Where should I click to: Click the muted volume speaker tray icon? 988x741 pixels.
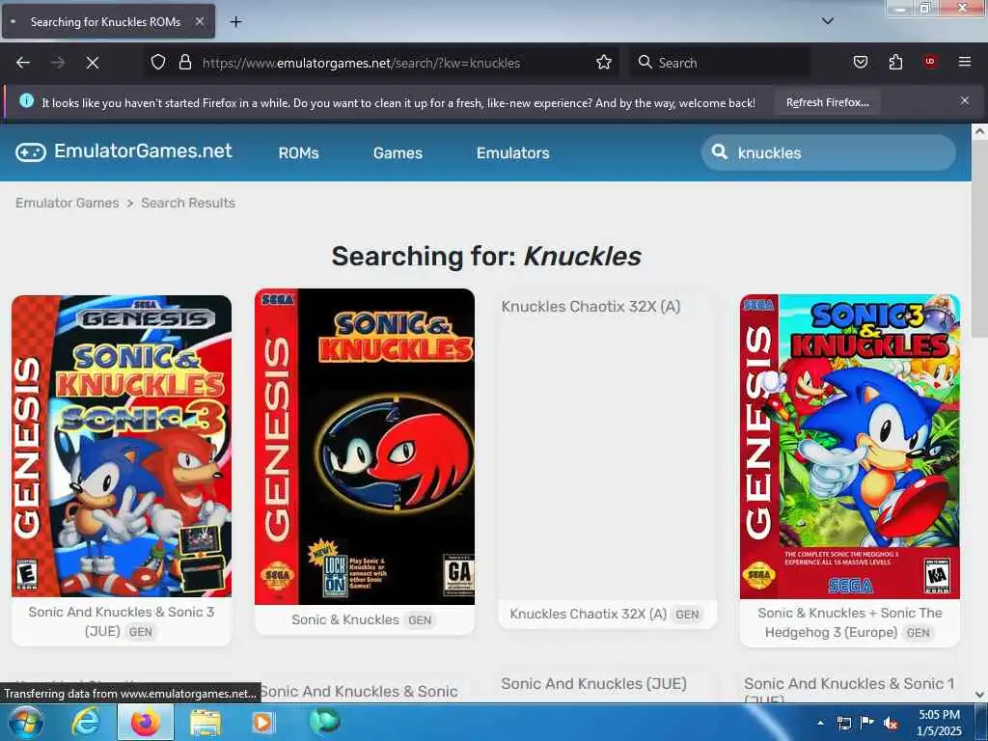891,723
